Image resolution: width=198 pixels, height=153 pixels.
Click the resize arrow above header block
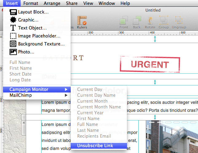(155, 39)
